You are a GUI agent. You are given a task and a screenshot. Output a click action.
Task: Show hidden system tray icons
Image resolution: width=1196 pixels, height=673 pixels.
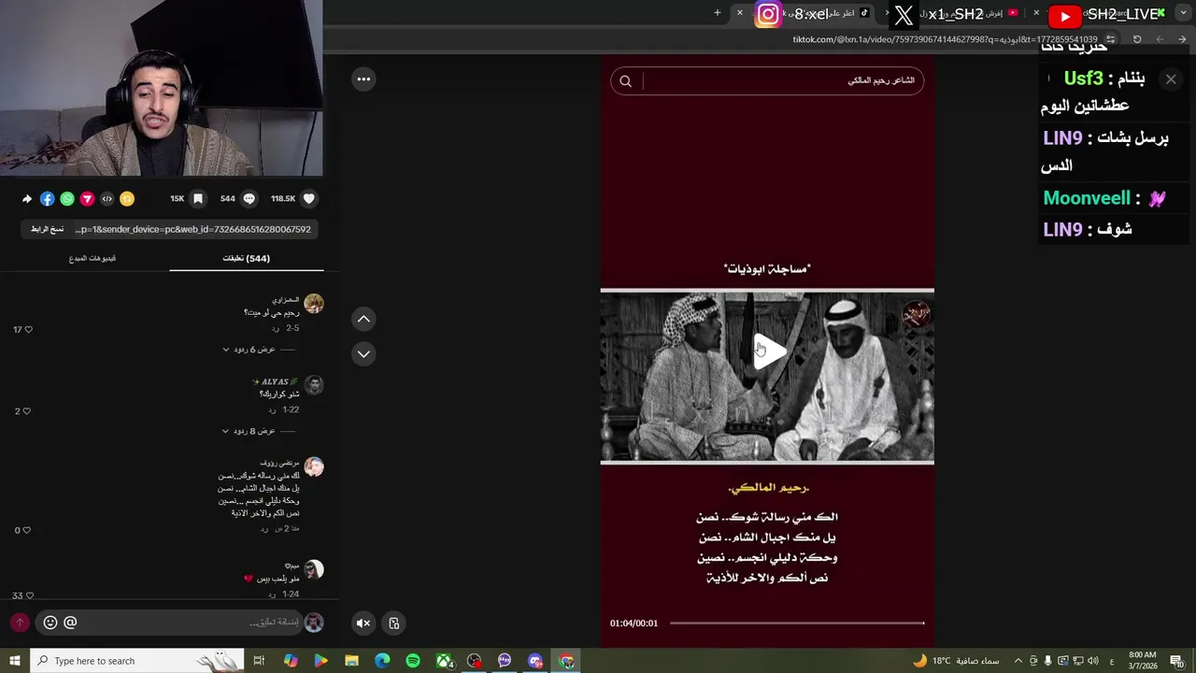1018,661
